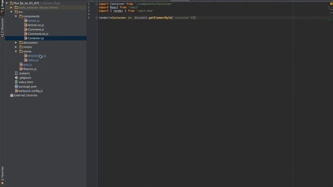Screen dimensions: 333x187
Task: Click the src folder icon
Action: [x=16, y=12]
